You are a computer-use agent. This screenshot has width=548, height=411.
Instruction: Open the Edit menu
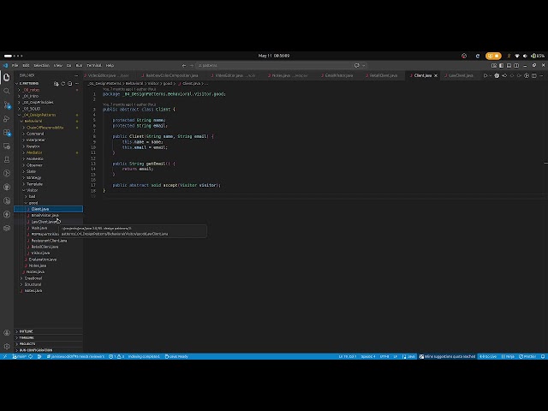point(26,65)
